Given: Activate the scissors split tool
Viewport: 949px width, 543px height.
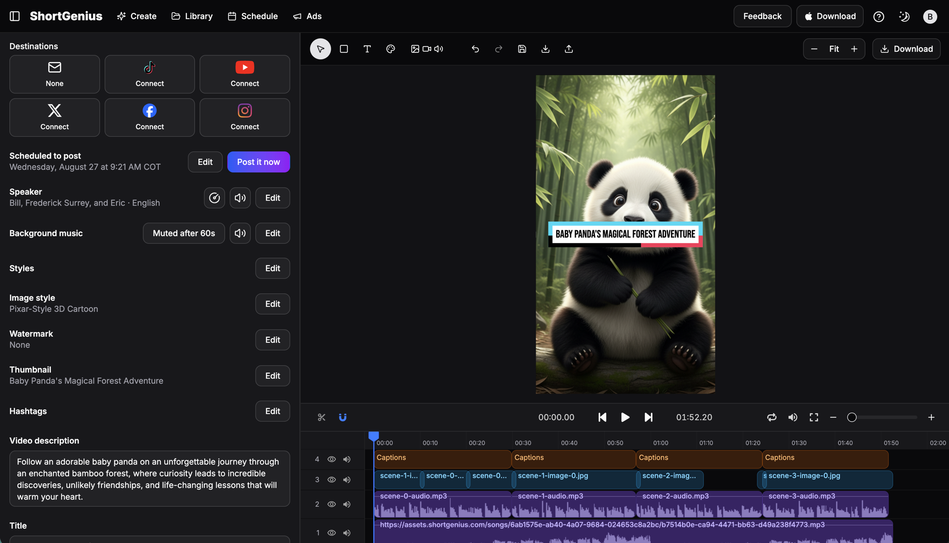Looking at the screenshot, I should click(x=321, y=417).
